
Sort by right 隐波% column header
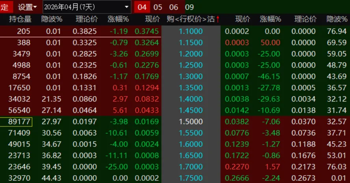(337, 19)
